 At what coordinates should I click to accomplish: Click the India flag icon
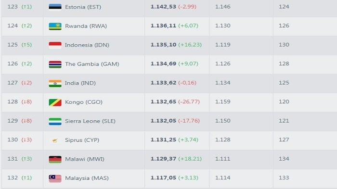(55, 83)
